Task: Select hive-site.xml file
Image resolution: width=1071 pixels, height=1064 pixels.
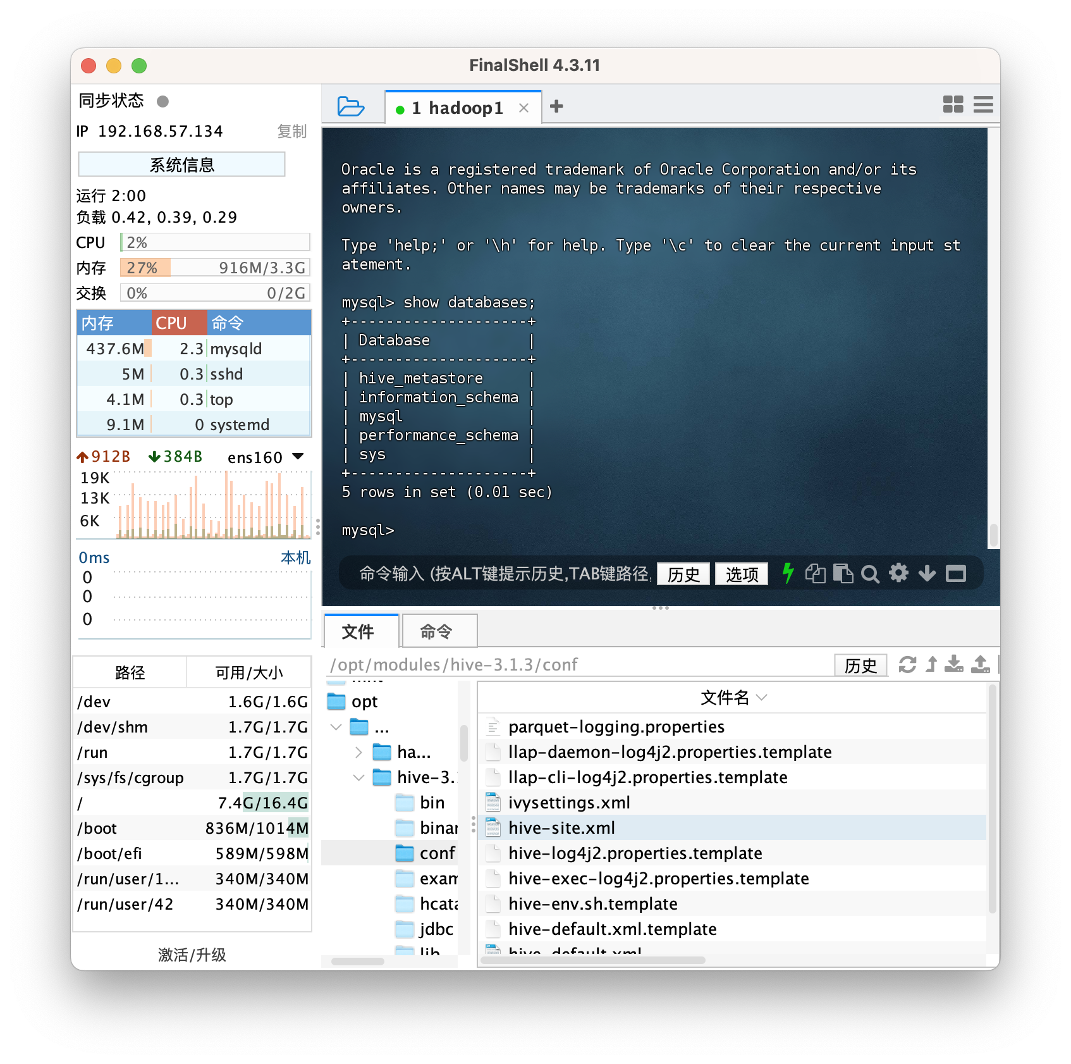Action: tap(732, 828)
